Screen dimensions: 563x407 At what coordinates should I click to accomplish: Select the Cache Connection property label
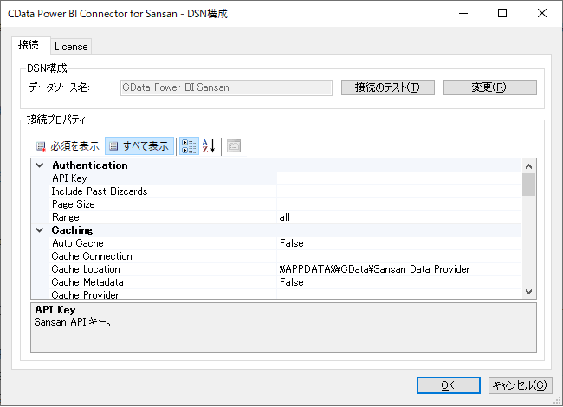tap(92, 256)
